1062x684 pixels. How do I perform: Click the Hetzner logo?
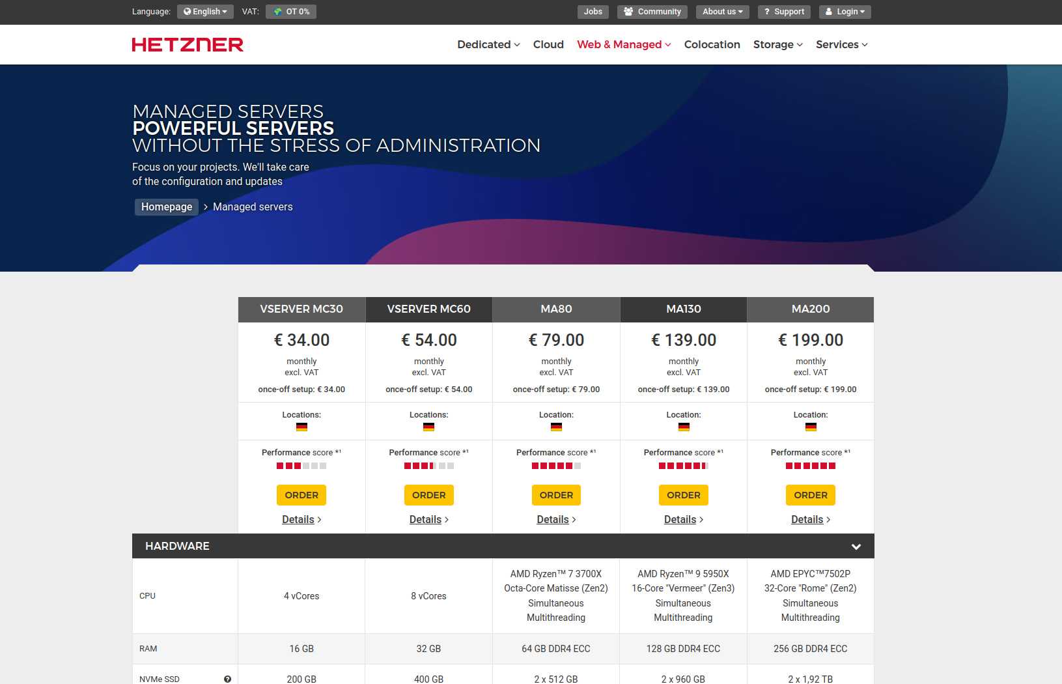(188, 44)
